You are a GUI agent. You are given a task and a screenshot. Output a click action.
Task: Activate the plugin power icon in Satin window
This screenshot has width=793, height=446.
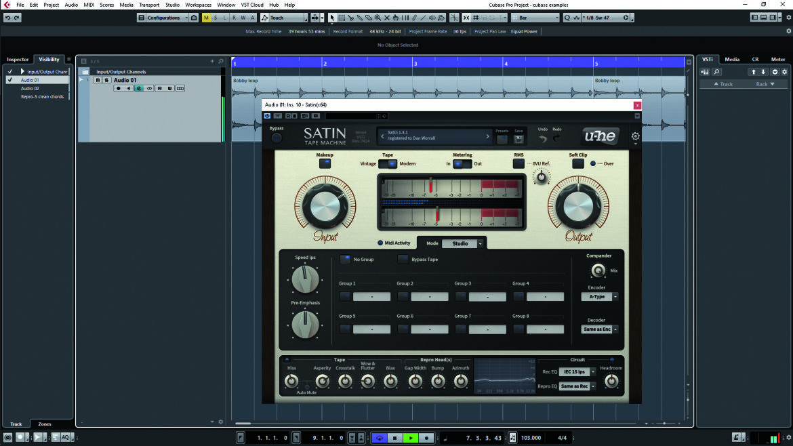[x=267, y=116]
